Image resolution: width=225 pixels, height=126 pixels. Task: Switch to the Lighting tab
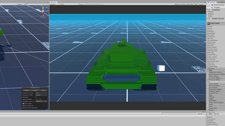(221, 2)
